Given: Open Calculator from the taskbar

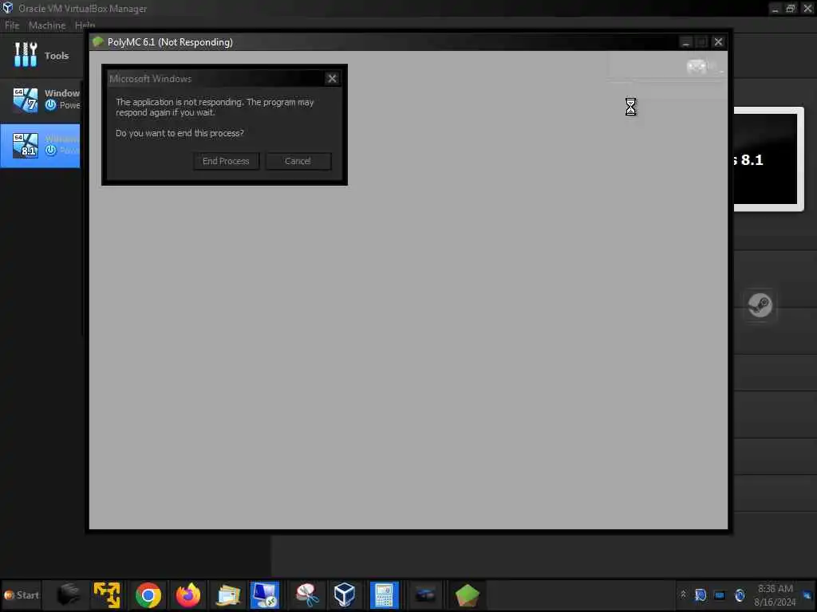Looking at the screenshot, I should pyautogui.click(x=384, y=594).
